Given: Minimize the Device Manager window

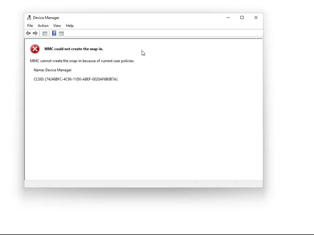Looking at the screenshot, I should 228,17.
